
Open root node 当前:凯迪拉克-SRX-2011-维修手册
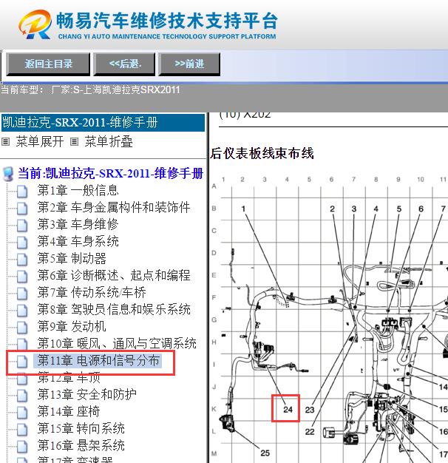(111, 173)
